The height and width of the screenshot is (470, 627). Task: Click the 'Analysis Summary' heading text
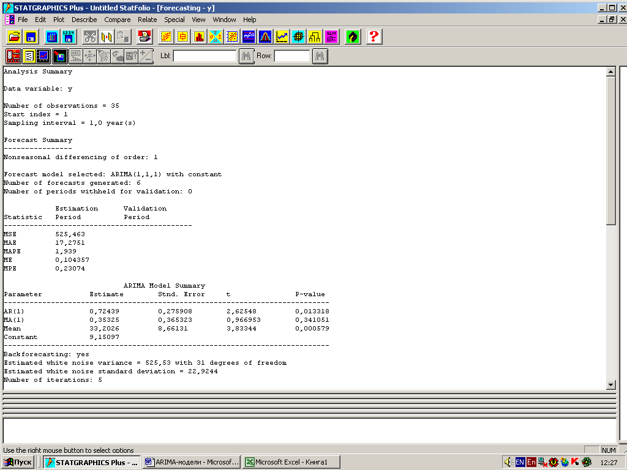[38, 72]
